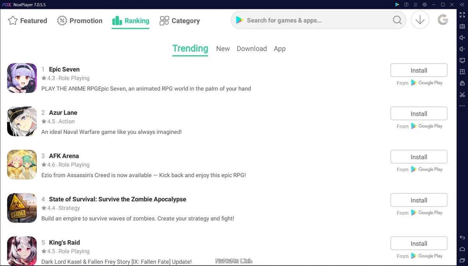468x266 pixels.
Task: Open Epic Seven app icon thumbnail
Action: [22, 78]
